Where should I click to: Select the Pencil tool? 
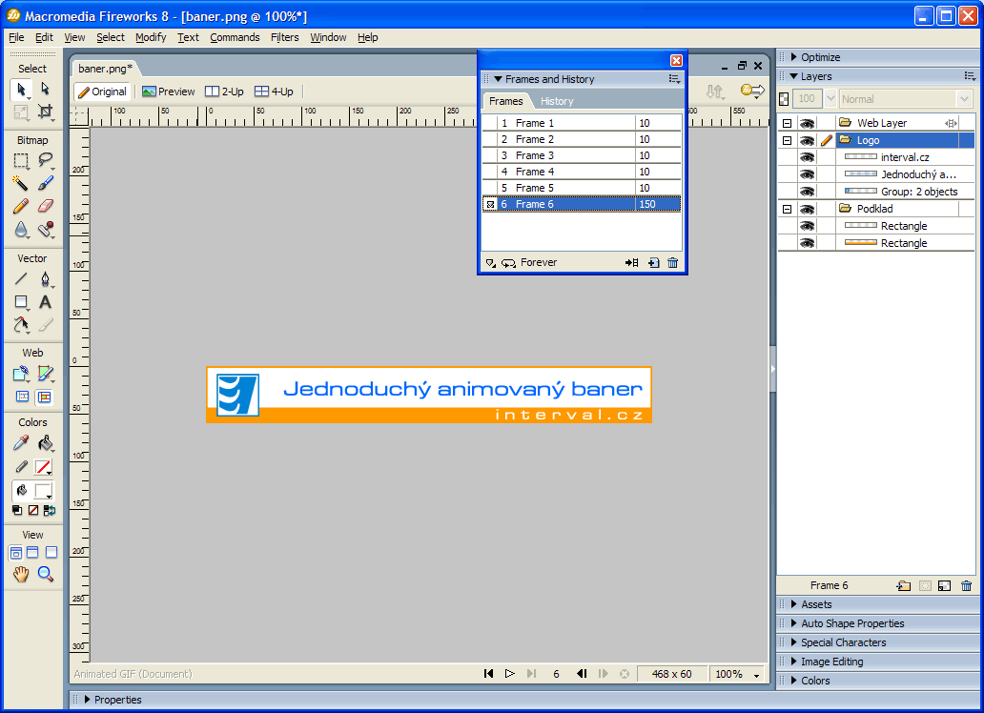click(x=21, y=206)
